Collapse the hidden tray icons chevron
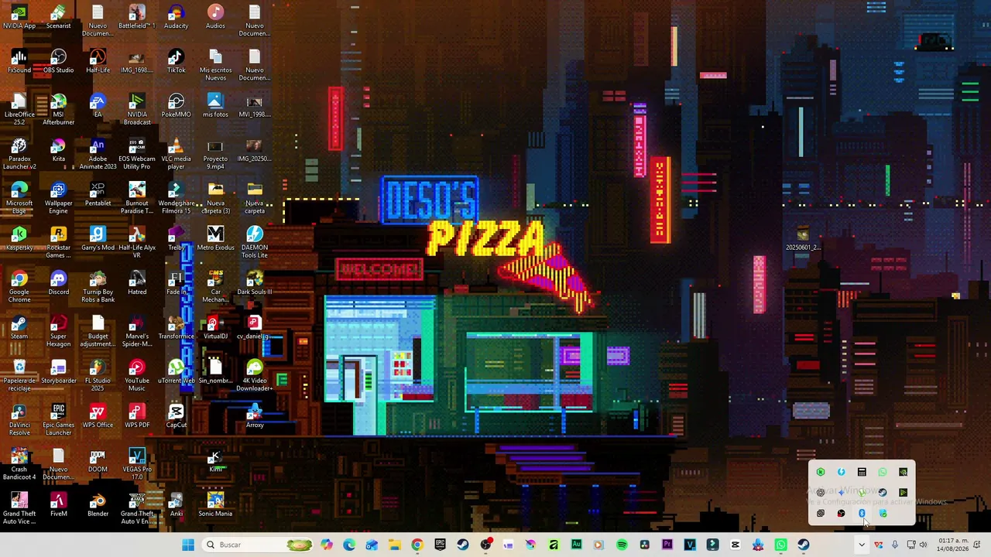 (x=861, y=545)
